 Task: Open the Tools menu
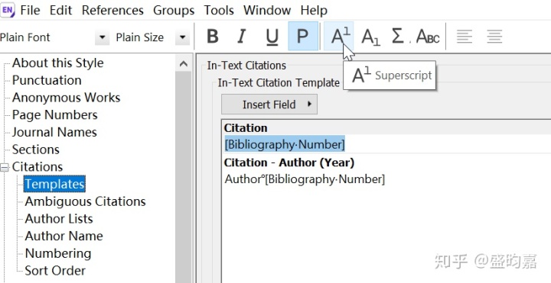tap(219, 10)
